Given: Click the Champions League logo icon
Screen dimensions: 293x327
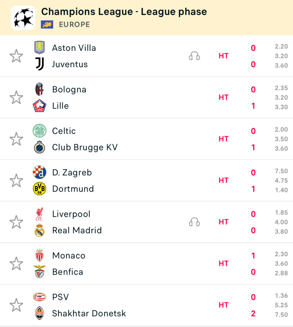Looking at the screenshot, I should tap(23, 18).
